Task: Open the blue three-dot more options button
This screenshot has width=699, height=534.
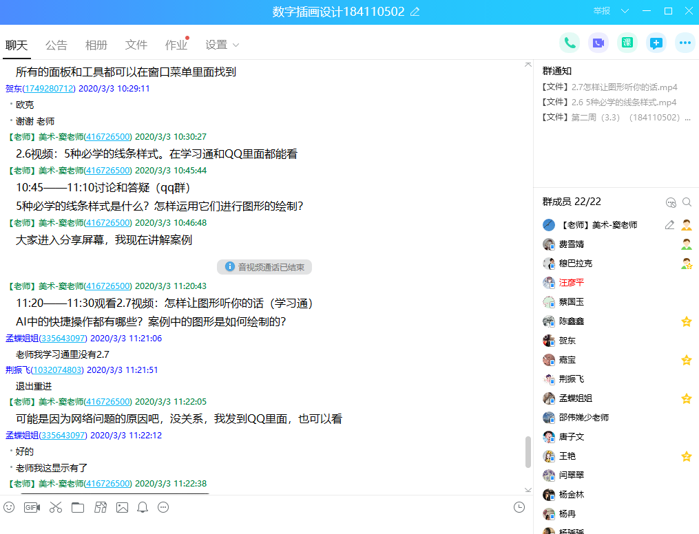Action: click(685, 43)
